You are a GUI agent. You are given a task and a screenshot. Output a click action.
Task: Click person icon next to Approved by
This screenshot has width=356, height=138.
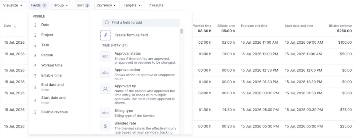(x=105, y=89)
